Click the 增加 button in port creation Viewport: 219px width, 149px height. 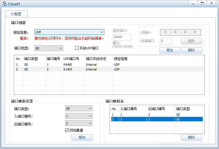click(170, 50)
